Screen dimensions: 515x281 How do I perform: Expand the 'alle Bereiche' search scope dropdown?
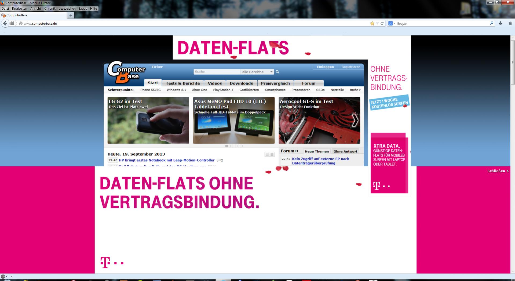pos(257,72)
